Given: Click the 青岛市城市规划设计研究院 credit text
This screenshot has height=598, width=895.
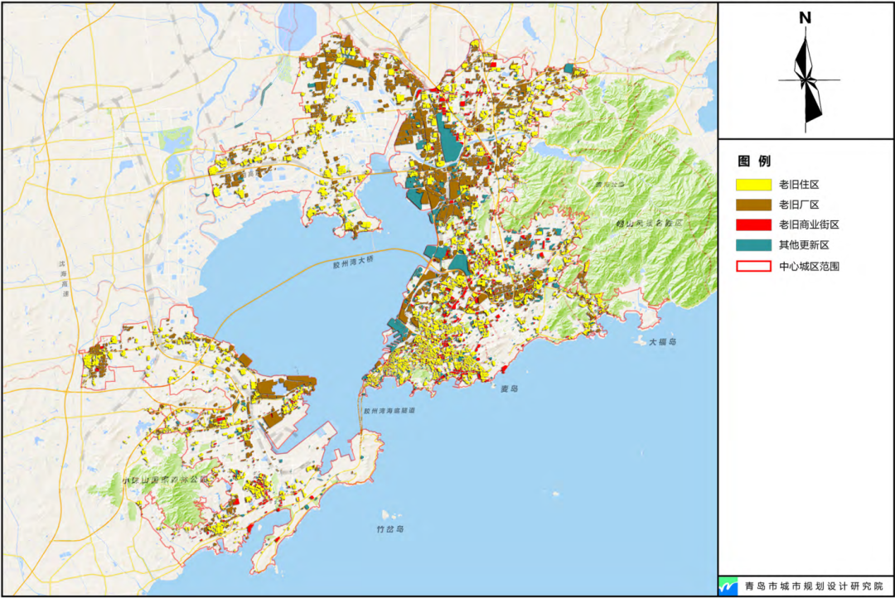Looking at the screenshot, I should coord(814,586).
